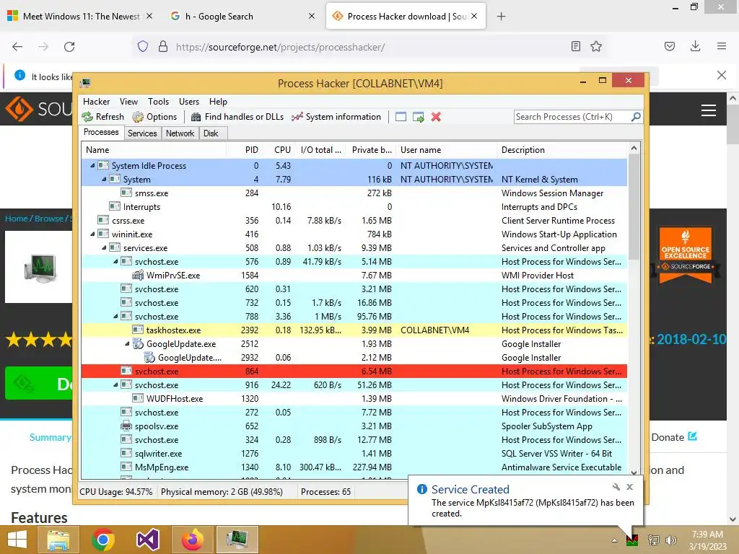Screen dimensions: 739x554
Task: Open the Hacker menu
Action: (x=96, y=101)
